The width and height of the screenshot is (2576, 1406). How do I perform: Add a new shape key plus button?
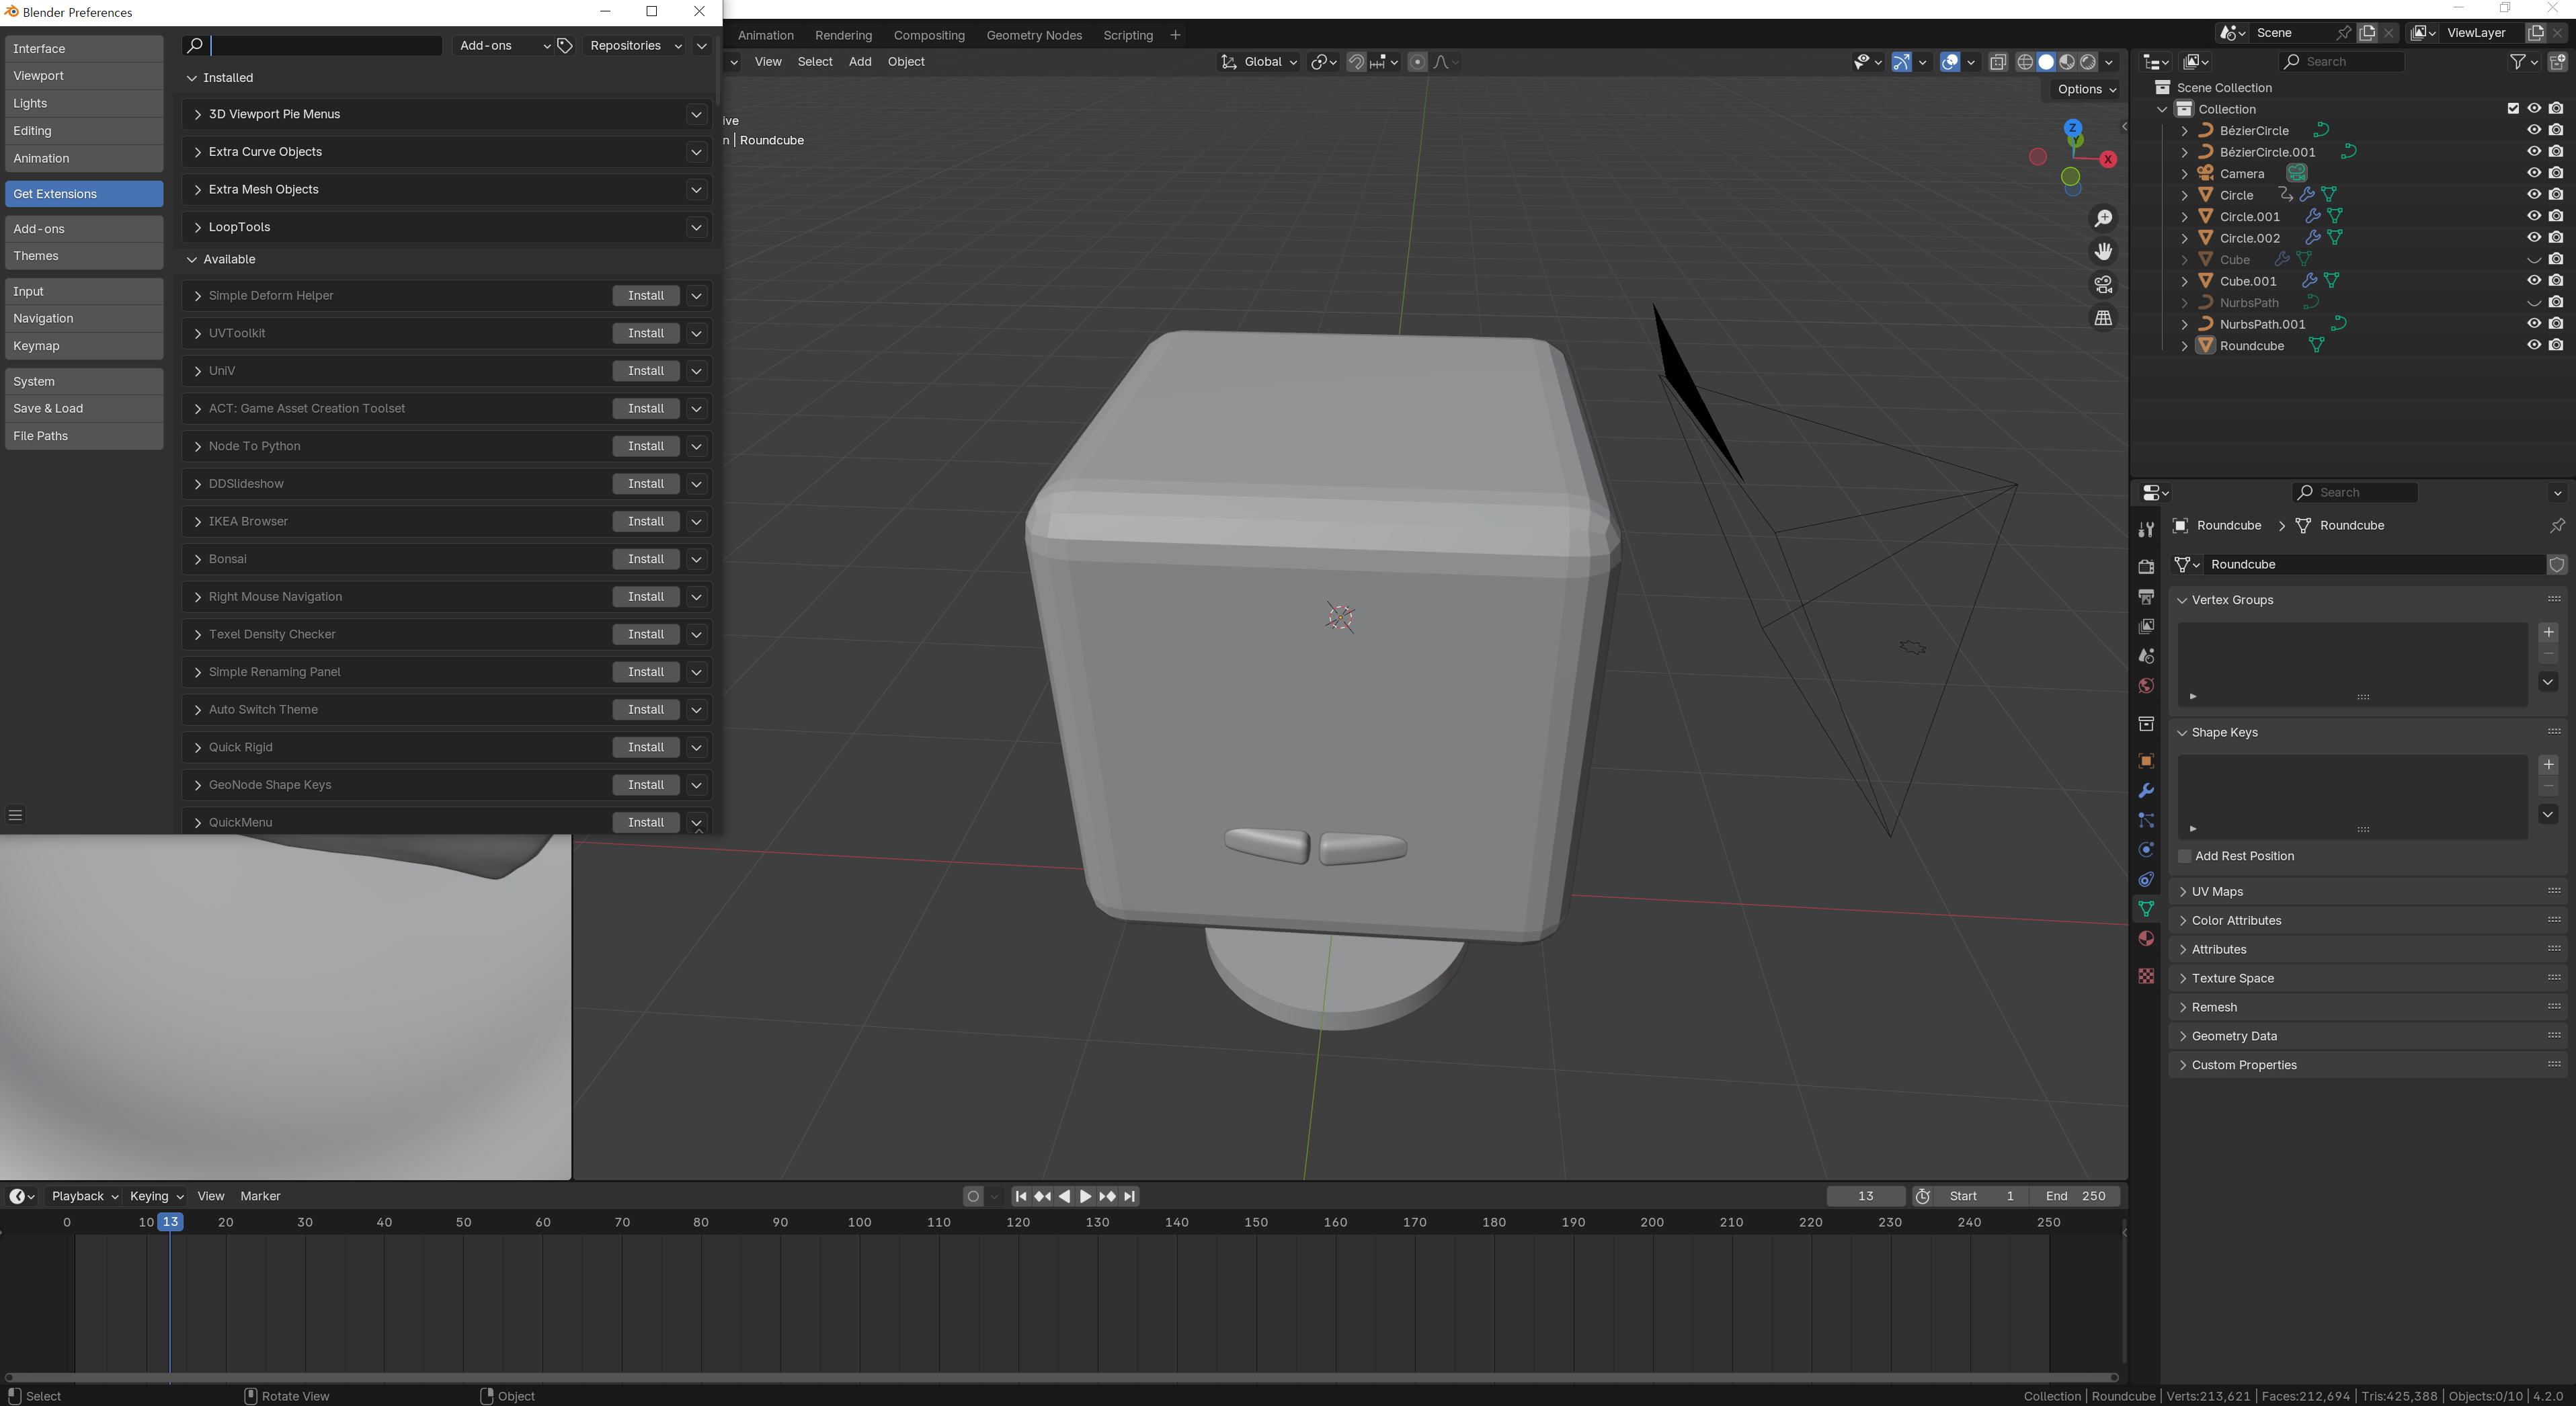[2548, 765]
